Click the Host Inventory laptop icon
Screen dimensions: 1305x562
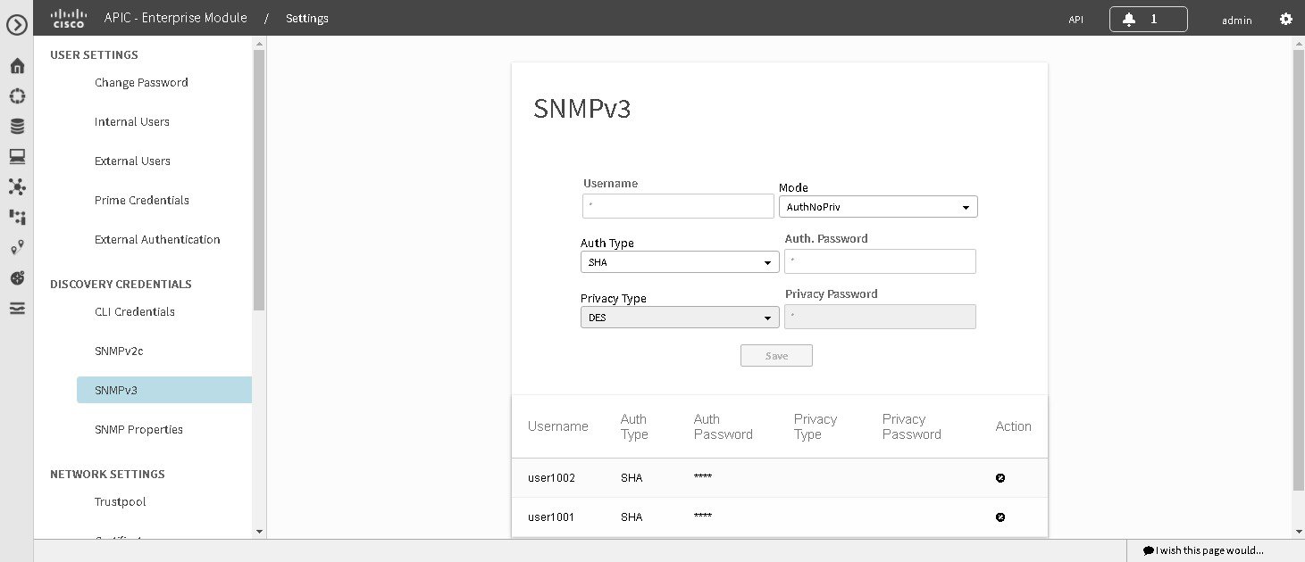(17, 155)
